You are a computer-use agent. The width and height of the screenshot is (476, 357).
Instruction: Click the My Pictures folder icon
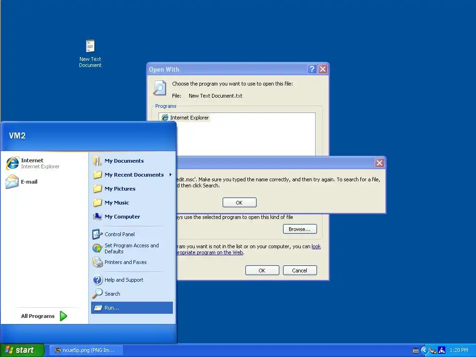click(97, 189)
